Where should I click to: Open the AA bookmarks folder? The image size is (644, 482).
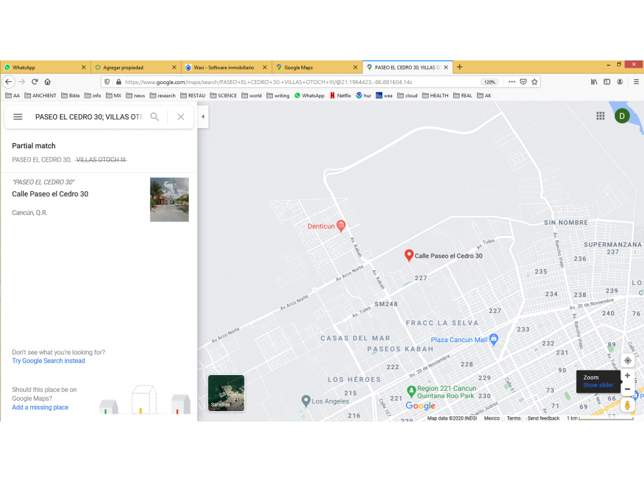[12, 95]
